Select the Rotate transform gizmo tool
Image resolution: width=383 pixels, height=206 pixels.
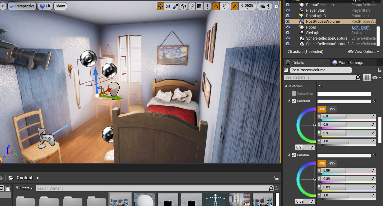click(168, 6)
